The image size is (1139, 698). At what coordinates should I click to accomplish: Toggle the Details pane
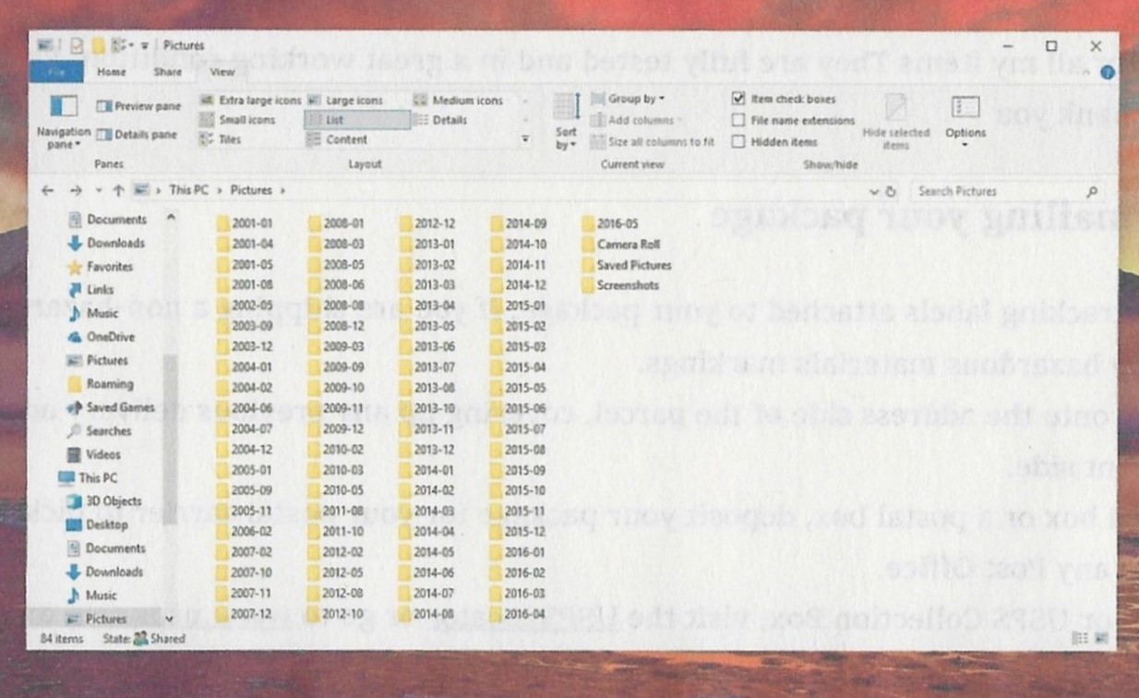(137, 135)
